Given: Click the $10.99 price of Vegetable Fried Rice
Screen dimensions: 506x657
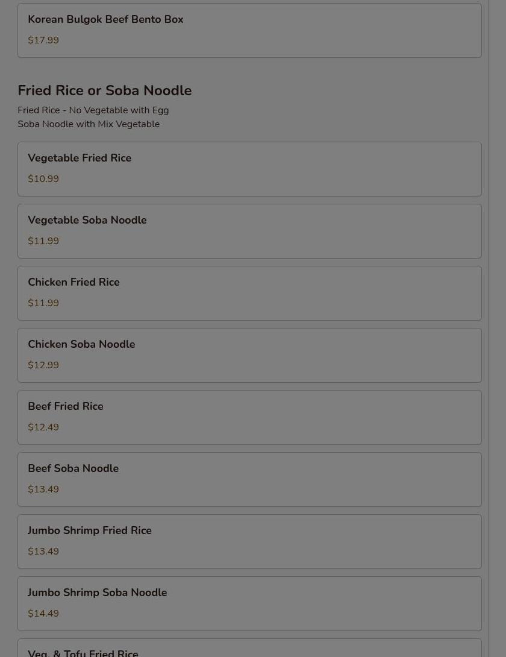Looking at the screenshot, I should point(43,179).
